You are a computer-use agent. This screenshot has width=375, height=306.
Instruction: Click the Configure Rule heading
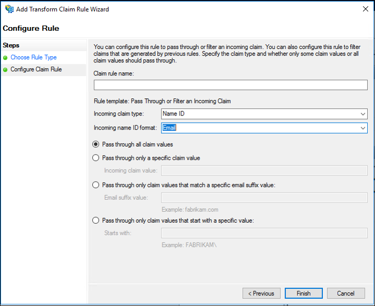(x=31, y=28)
